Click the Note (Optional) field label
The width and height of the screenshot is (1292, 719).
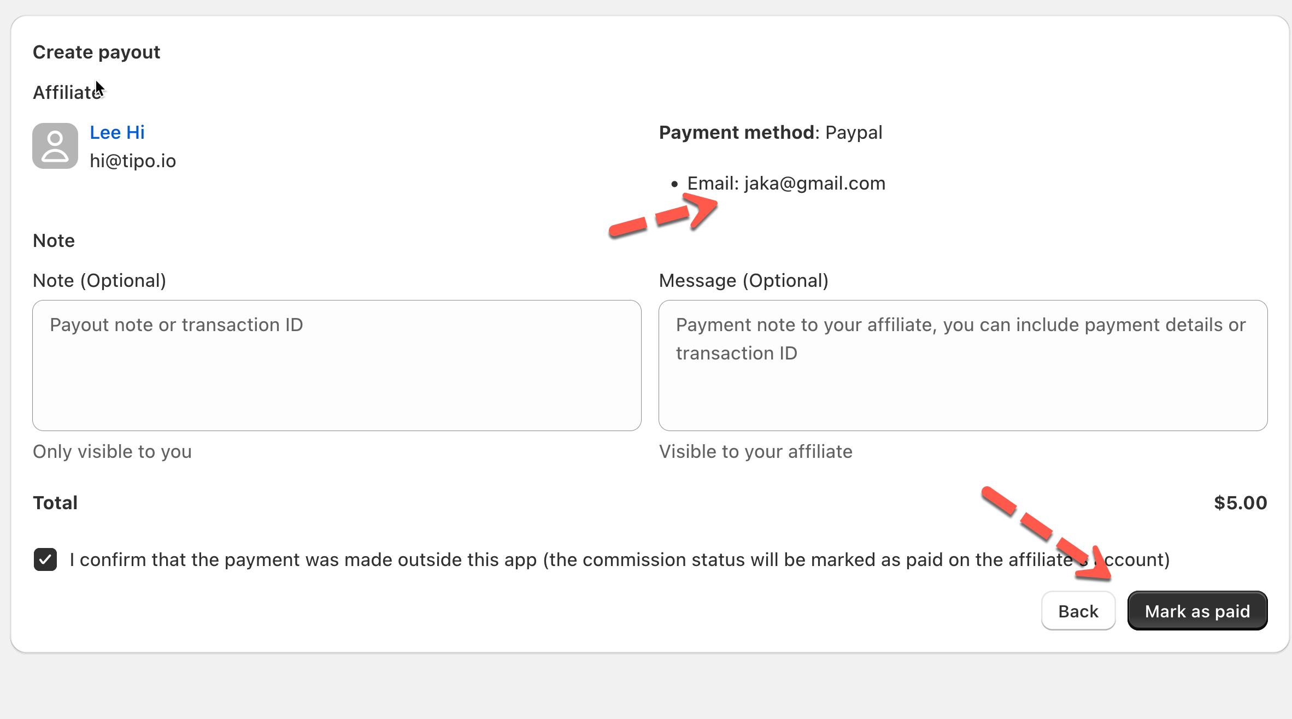[x=99, y=281]
